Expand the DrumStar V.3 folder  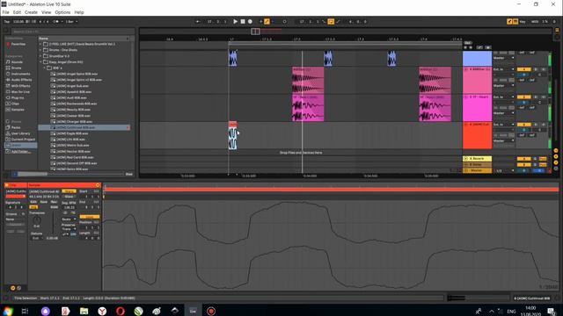point(40,56)
